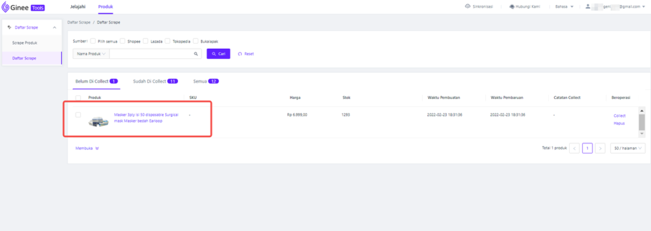Click the Harga column header
Viewport: 651px width, 231px height.
tap(295, 98)
